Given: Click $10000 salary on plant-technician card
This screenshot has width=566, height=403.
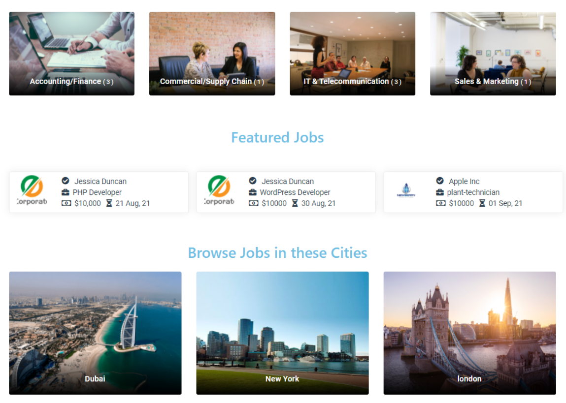Looking at the screenshot, I should point(461,203).
